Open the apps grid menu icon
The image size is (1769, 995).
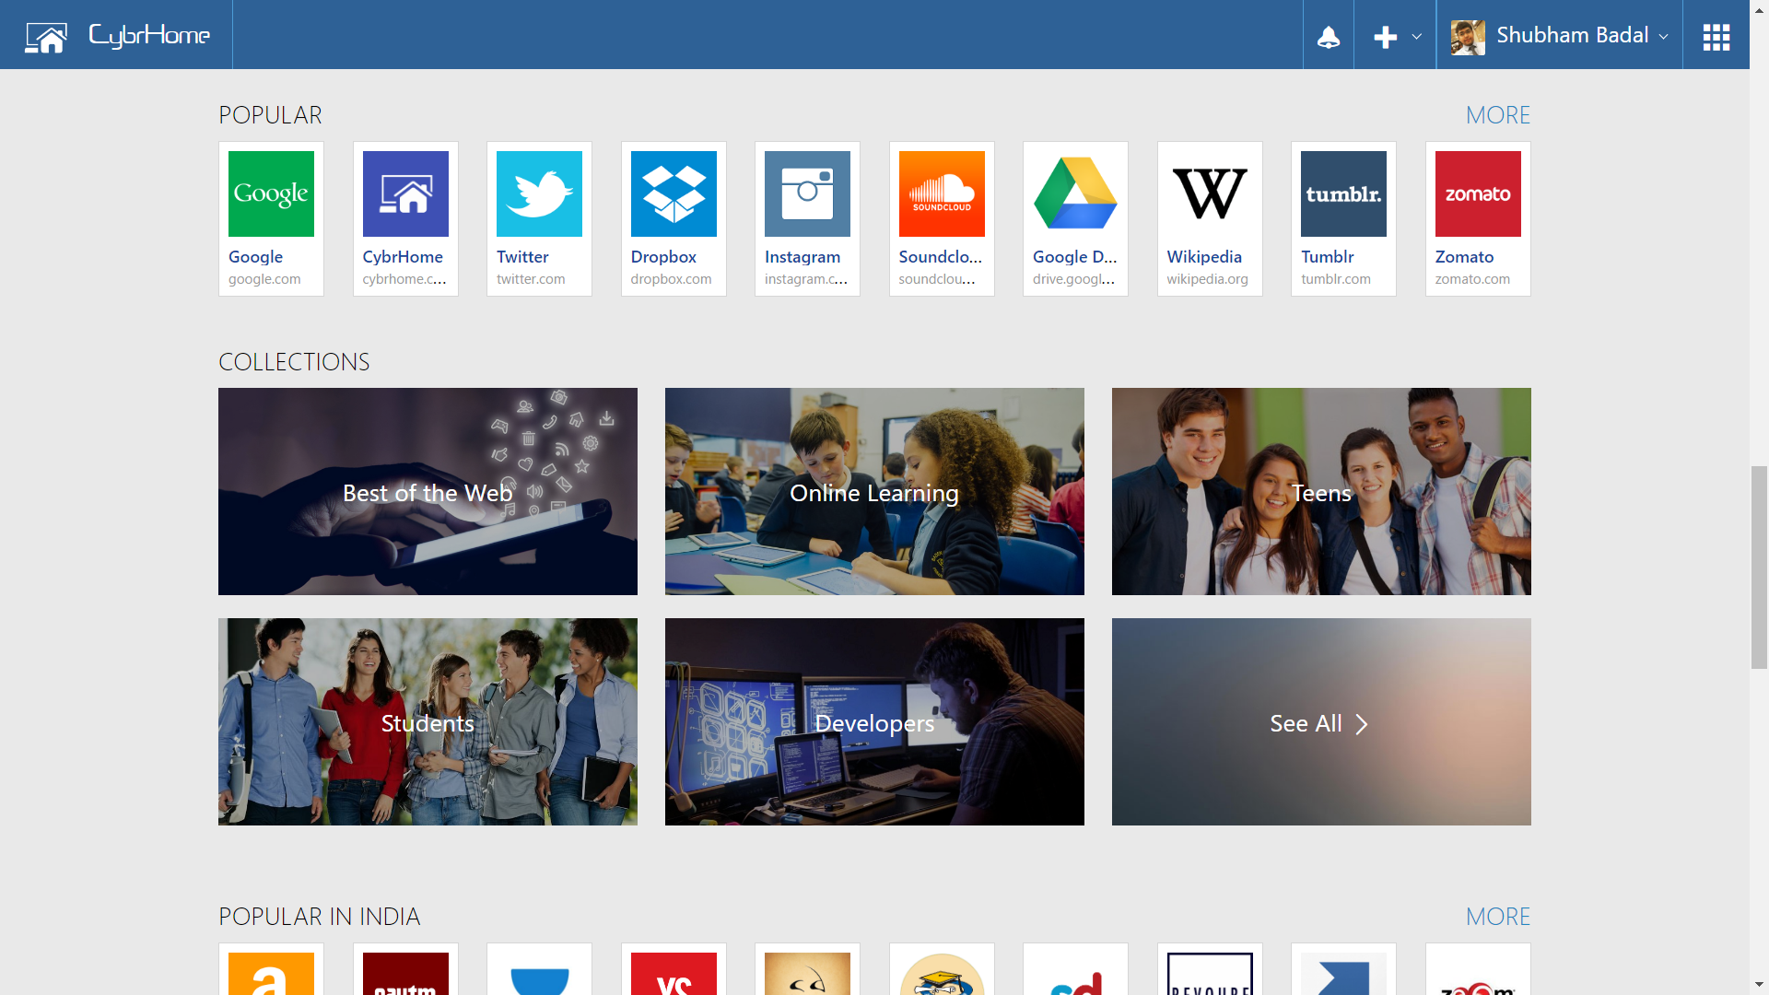point(1716,37)
